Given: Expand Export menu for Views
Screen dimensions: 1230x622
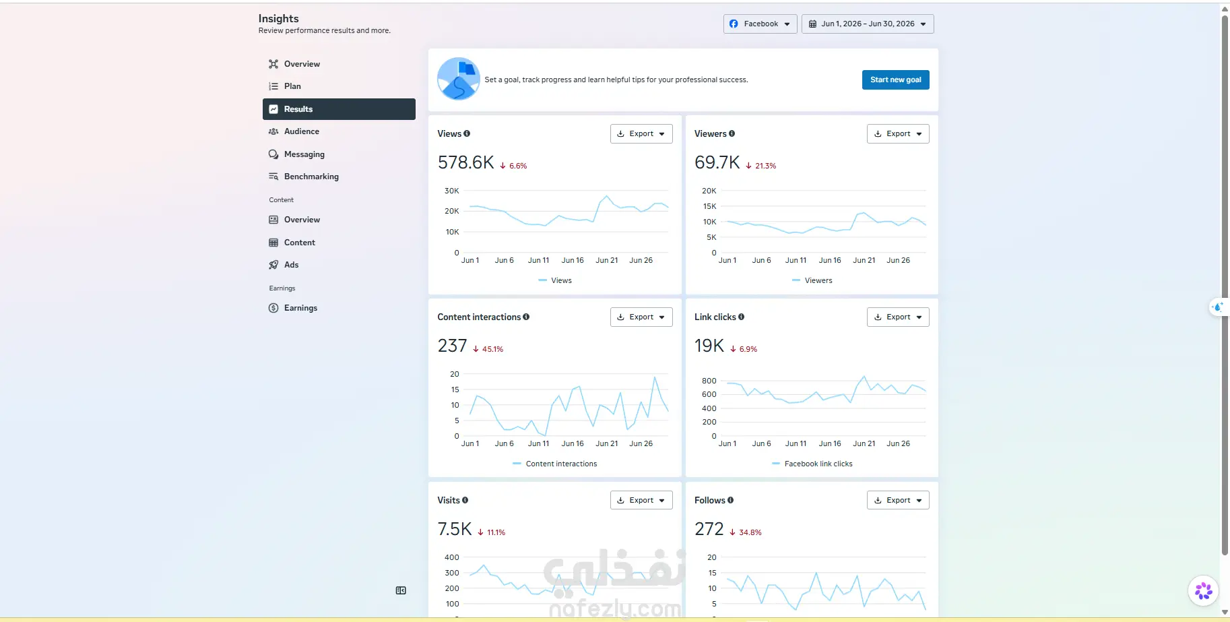Looking at the screenshot, I should click(x=641, y=133).
